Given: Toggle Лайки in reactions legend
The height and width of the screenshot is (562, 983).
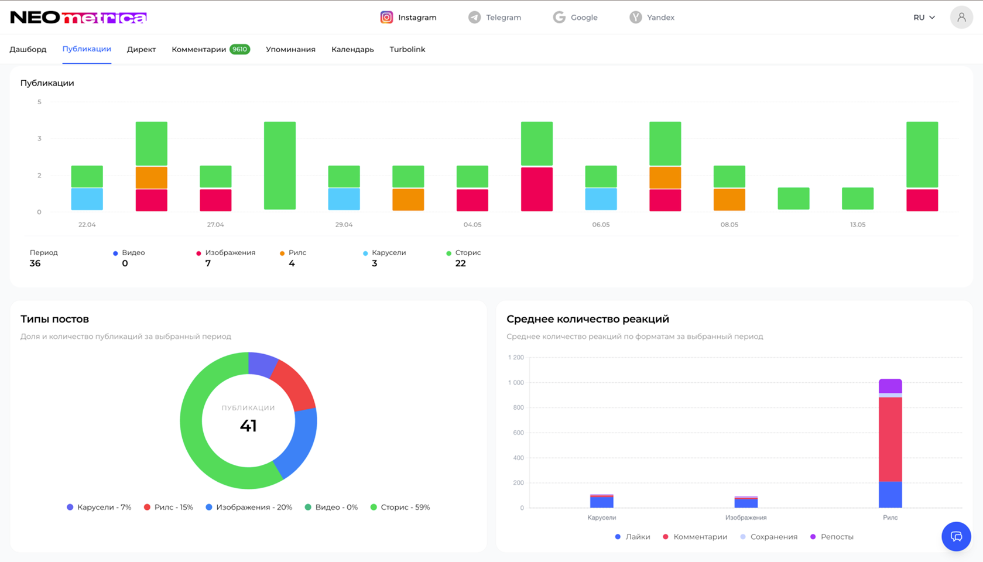Looking at the screenshot, I should 632,537.
